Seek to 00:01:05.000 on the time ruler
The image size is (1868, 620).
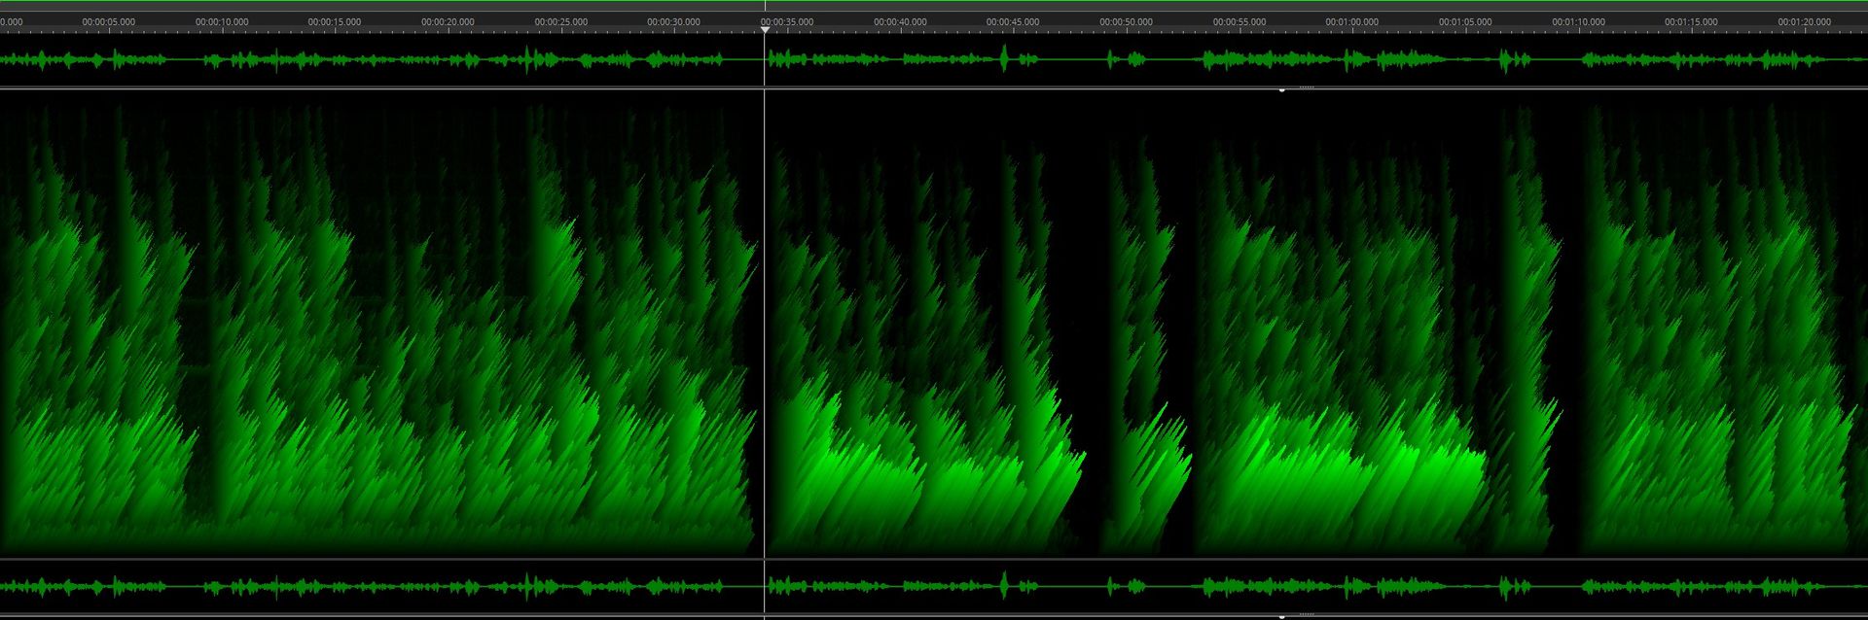(x=1465, y=21)
